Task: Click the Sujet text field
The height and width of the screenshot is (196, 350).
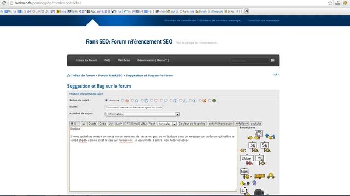Action: (134, 107)
